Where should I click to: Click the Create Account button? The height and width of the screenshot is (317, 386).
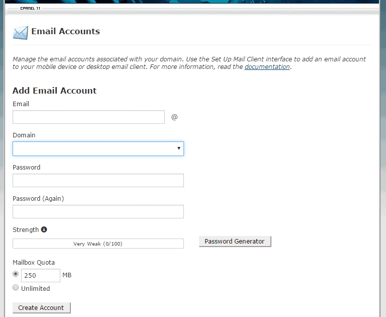(x=41, y=307)
